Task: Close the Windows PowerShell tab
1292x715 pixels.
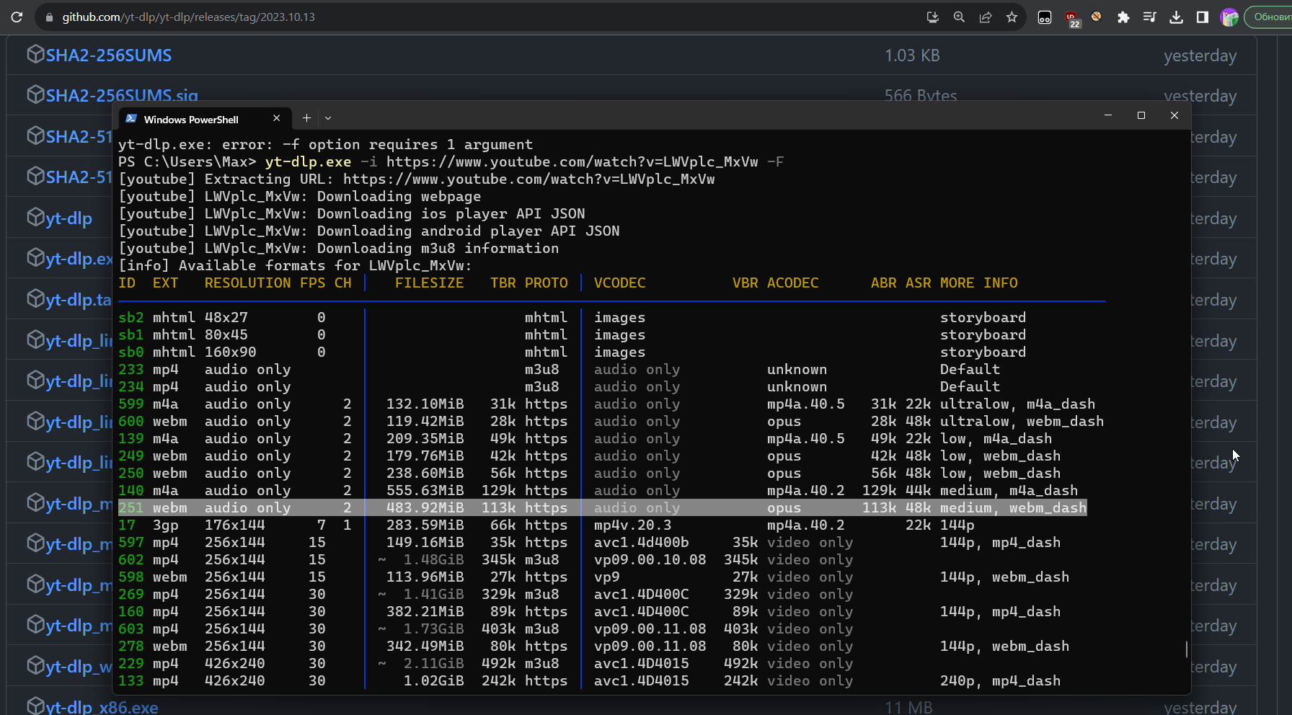Action: click(x=277, y=118)
